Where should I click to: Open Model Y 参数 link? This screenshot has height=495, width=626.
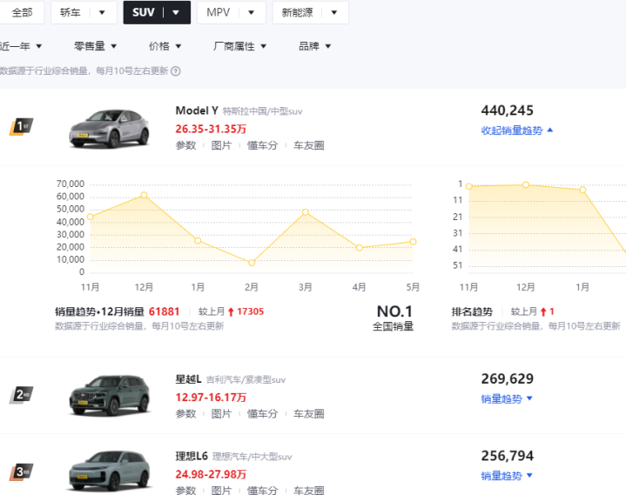[x=185, y=145]
